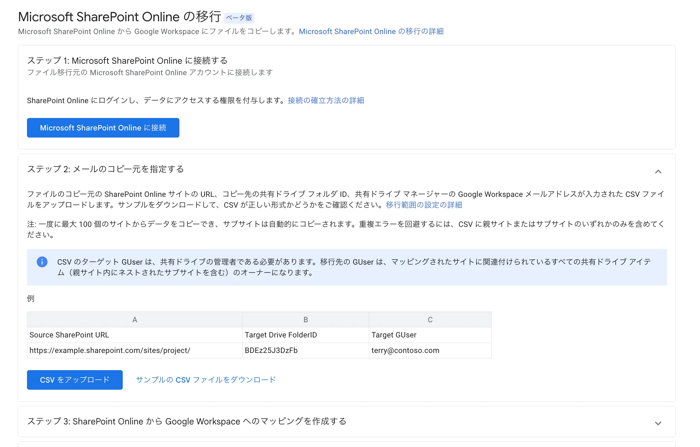
Task: Collapse the ステップ 2 section chevron
Action: [658, 172]
